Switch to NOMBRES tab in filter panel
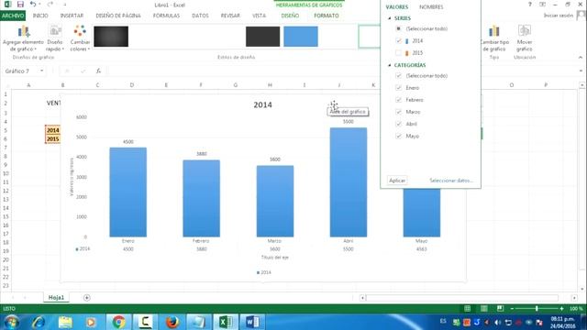The image size is (587, 330). point(431,7)
